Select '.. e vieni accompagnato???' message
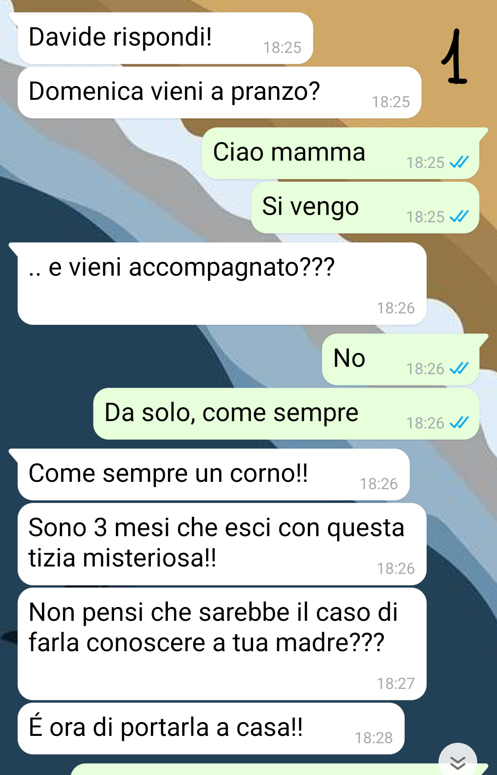 pyautogui.click(x=222, y=283)
